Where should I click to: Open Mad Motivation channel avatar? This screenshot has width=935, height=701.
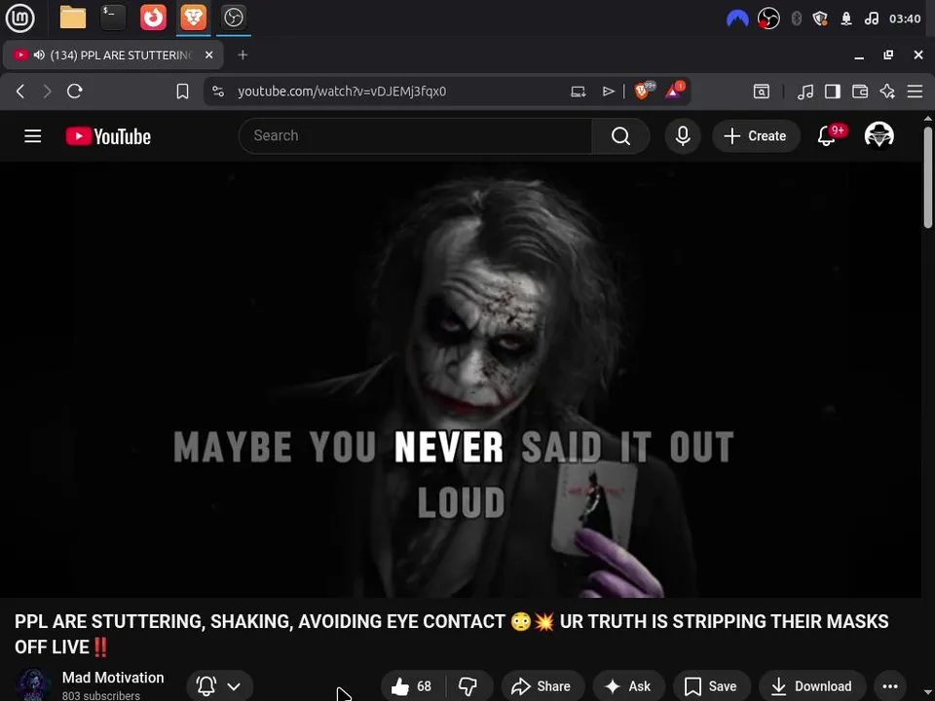33,684
